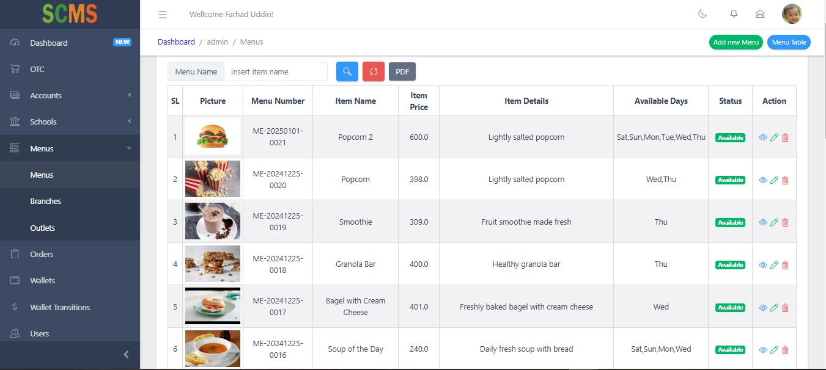826x370 pixels.
Task: Click the Add new Menu button
Action: click(736, 42)
